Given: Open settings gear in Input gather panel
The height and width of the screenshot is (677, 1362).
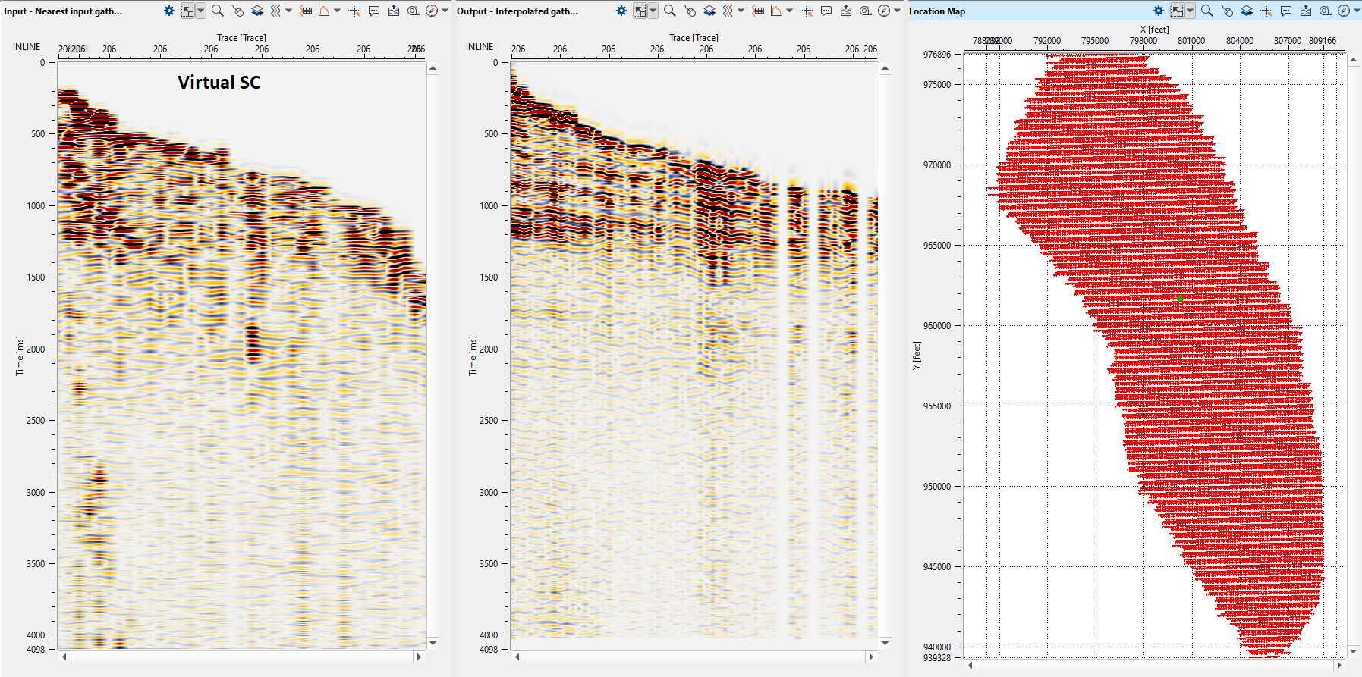Looking at the screenshot, I should click(169, 11).
